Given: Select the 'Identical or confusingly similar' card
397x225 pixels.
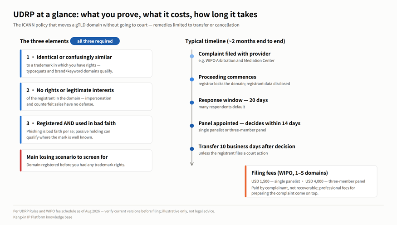Looking at the screenshot, I should (86, 64).
